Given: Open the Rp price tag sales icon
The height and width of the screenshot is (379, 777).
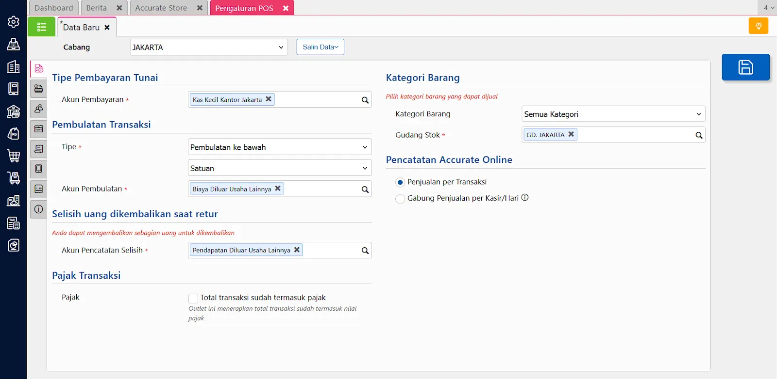Looking at the screenshot, I should coord(14,133).
